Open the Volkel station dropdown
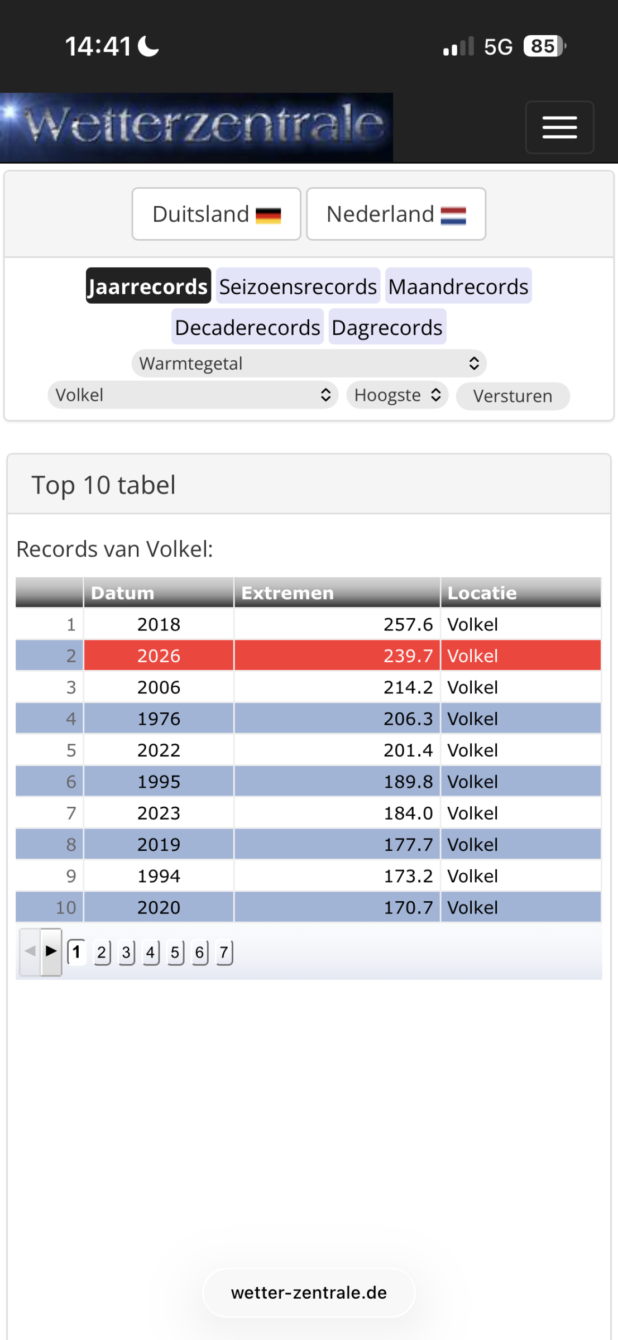 pos(193,395)
